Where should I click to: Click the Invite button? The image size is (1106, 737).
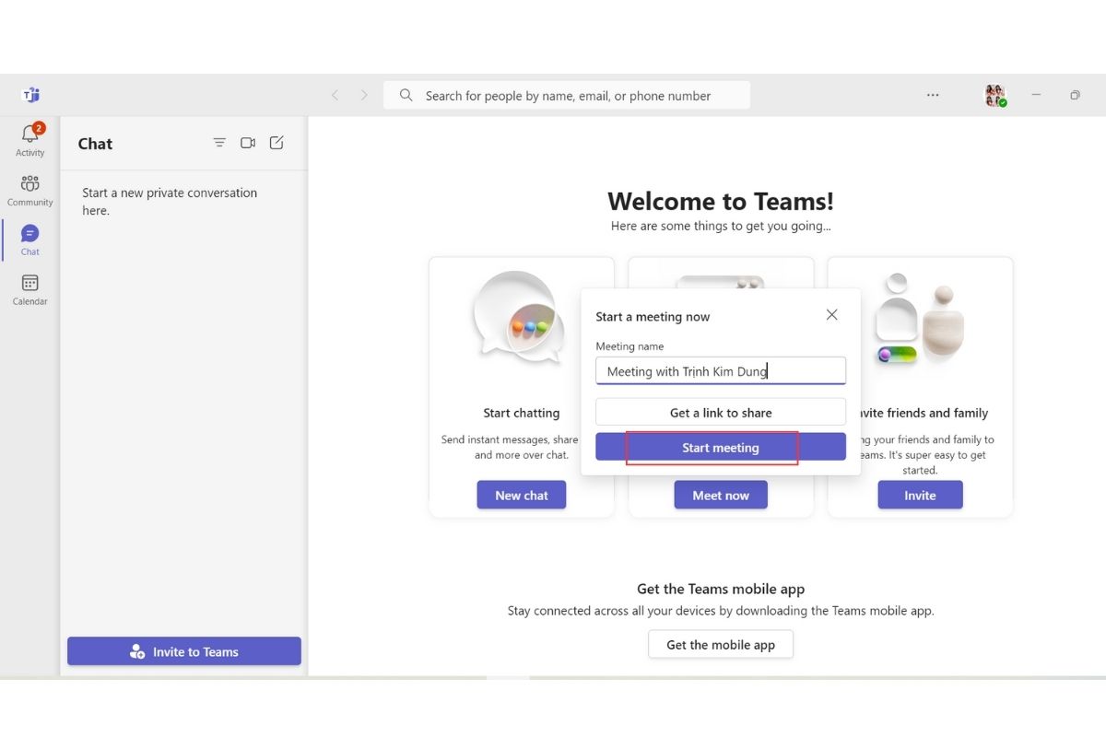pyautogui.click(x=920, y=496)
